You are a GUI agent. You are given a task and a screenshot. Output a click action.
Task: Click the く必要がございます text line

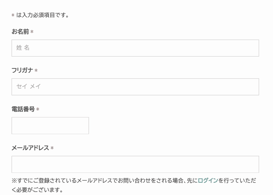coord(37,190)
